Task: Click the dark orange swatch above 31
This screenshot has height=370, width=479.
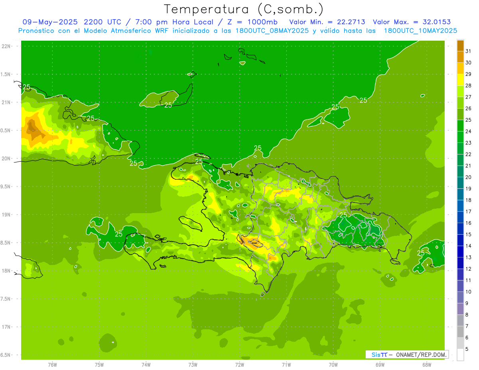Action: coord(460,46)
